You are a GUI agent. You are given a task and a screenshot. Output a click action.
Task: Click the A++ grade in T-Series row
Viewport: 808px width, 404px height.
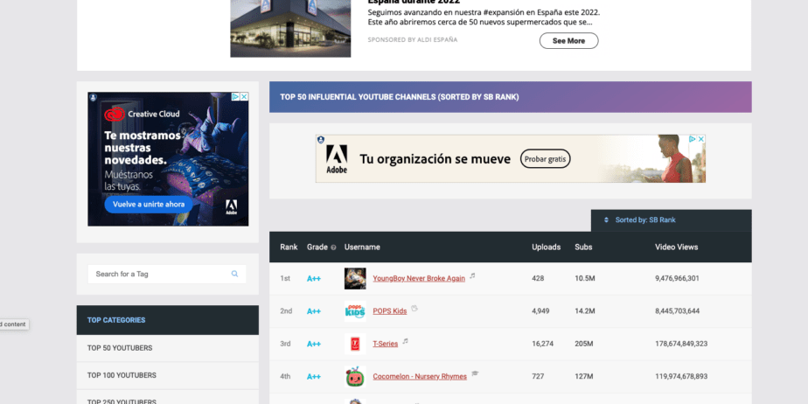pos(314,345)
